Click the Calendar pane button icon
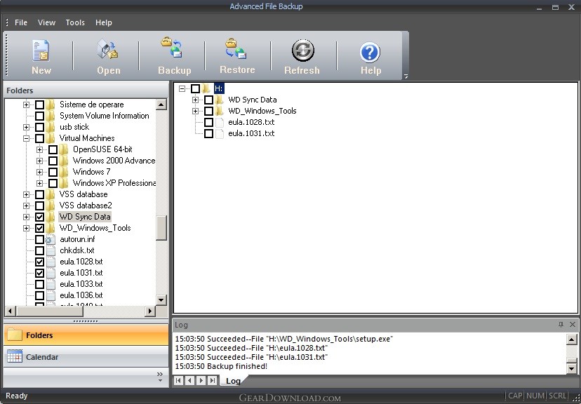Image resolution: width=581 pixels, height=404 pixels. point(15,356)
